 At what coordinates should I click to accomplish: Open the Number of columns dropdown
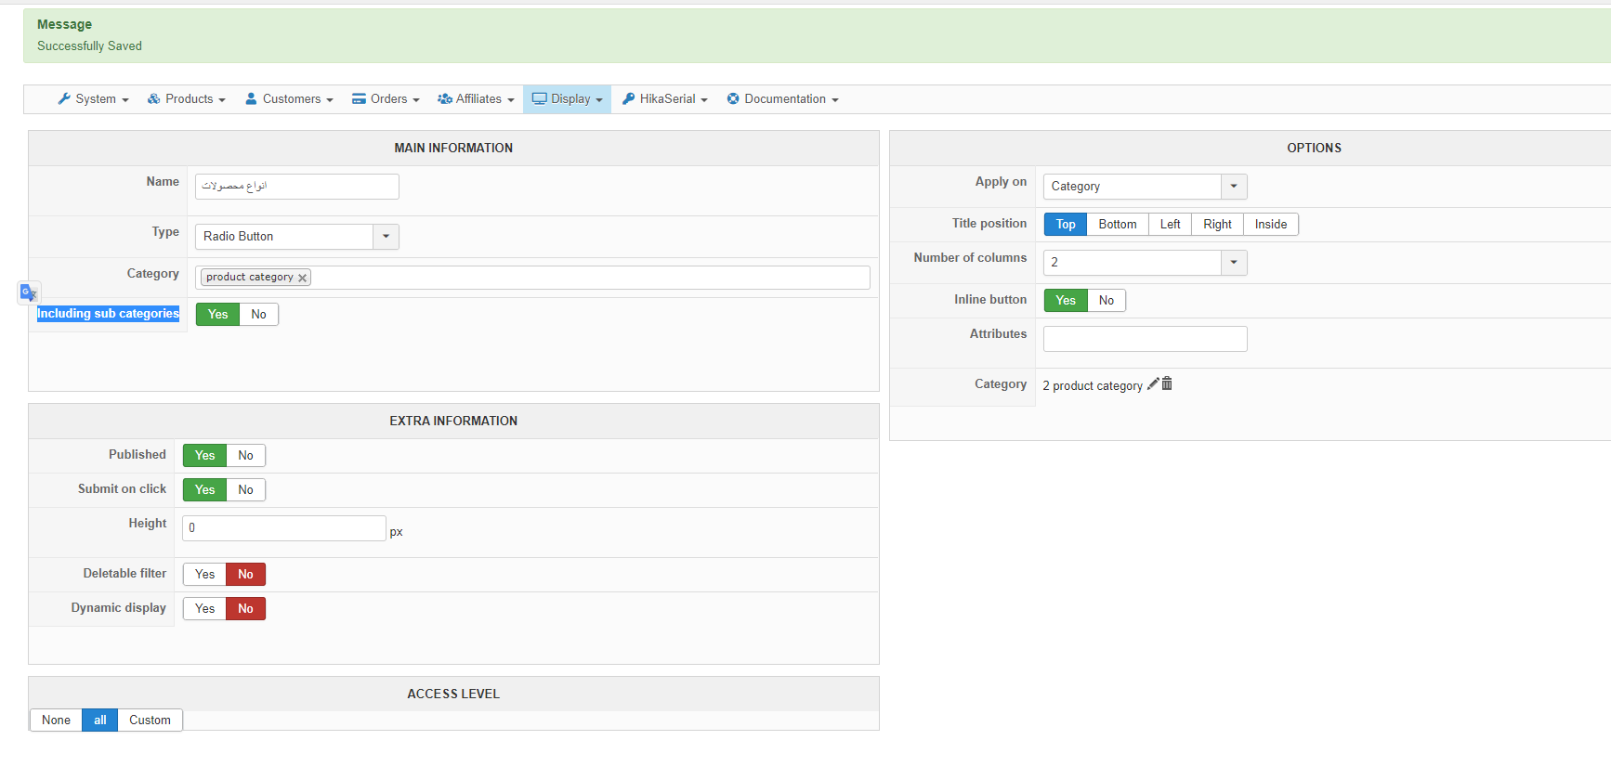(1145, 263)
